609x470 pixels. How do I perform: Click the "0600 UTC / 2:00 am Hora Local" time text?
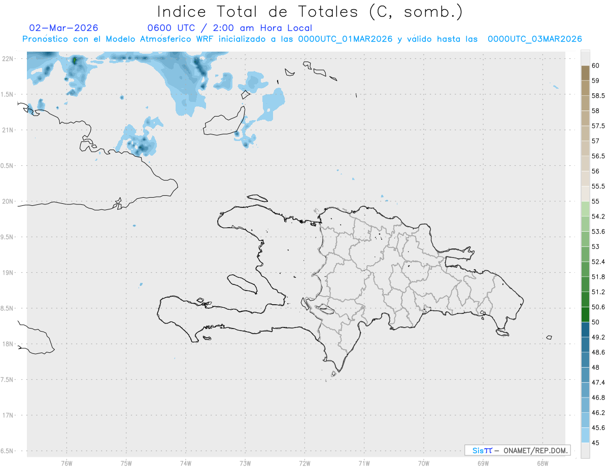(229, 28)
